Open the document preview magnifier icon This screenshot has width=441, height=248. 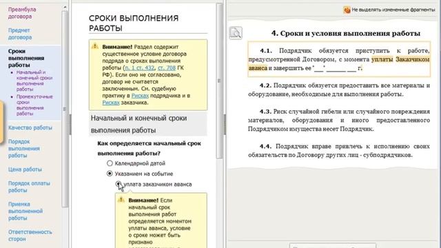(x=236, y=33)
